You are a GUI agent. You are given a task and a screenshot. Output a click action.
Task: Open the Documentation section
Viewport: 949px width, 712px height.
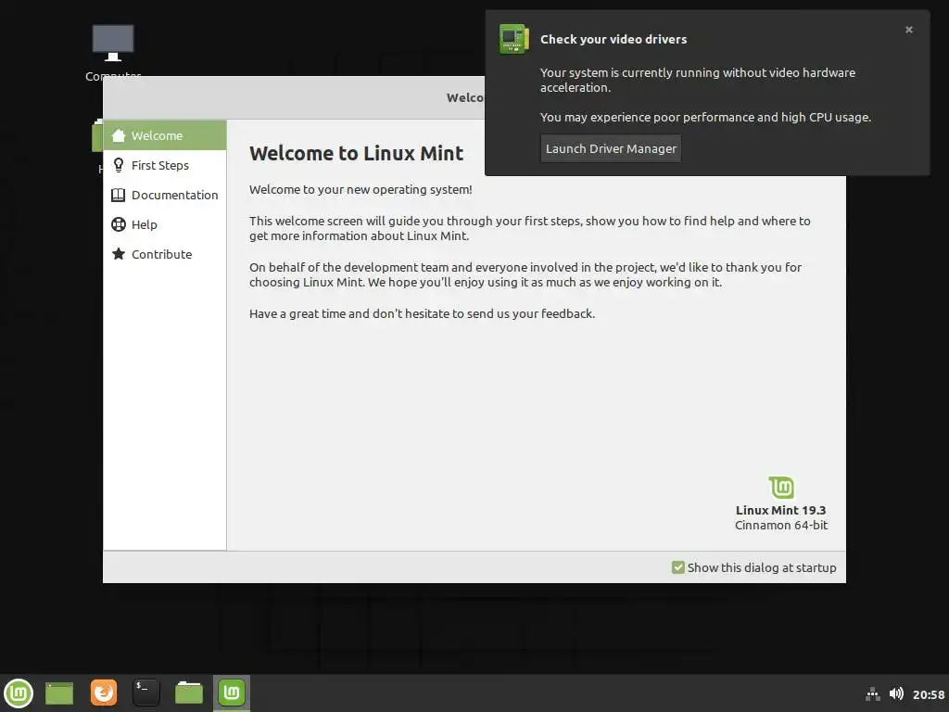click(x=165, y=195)
